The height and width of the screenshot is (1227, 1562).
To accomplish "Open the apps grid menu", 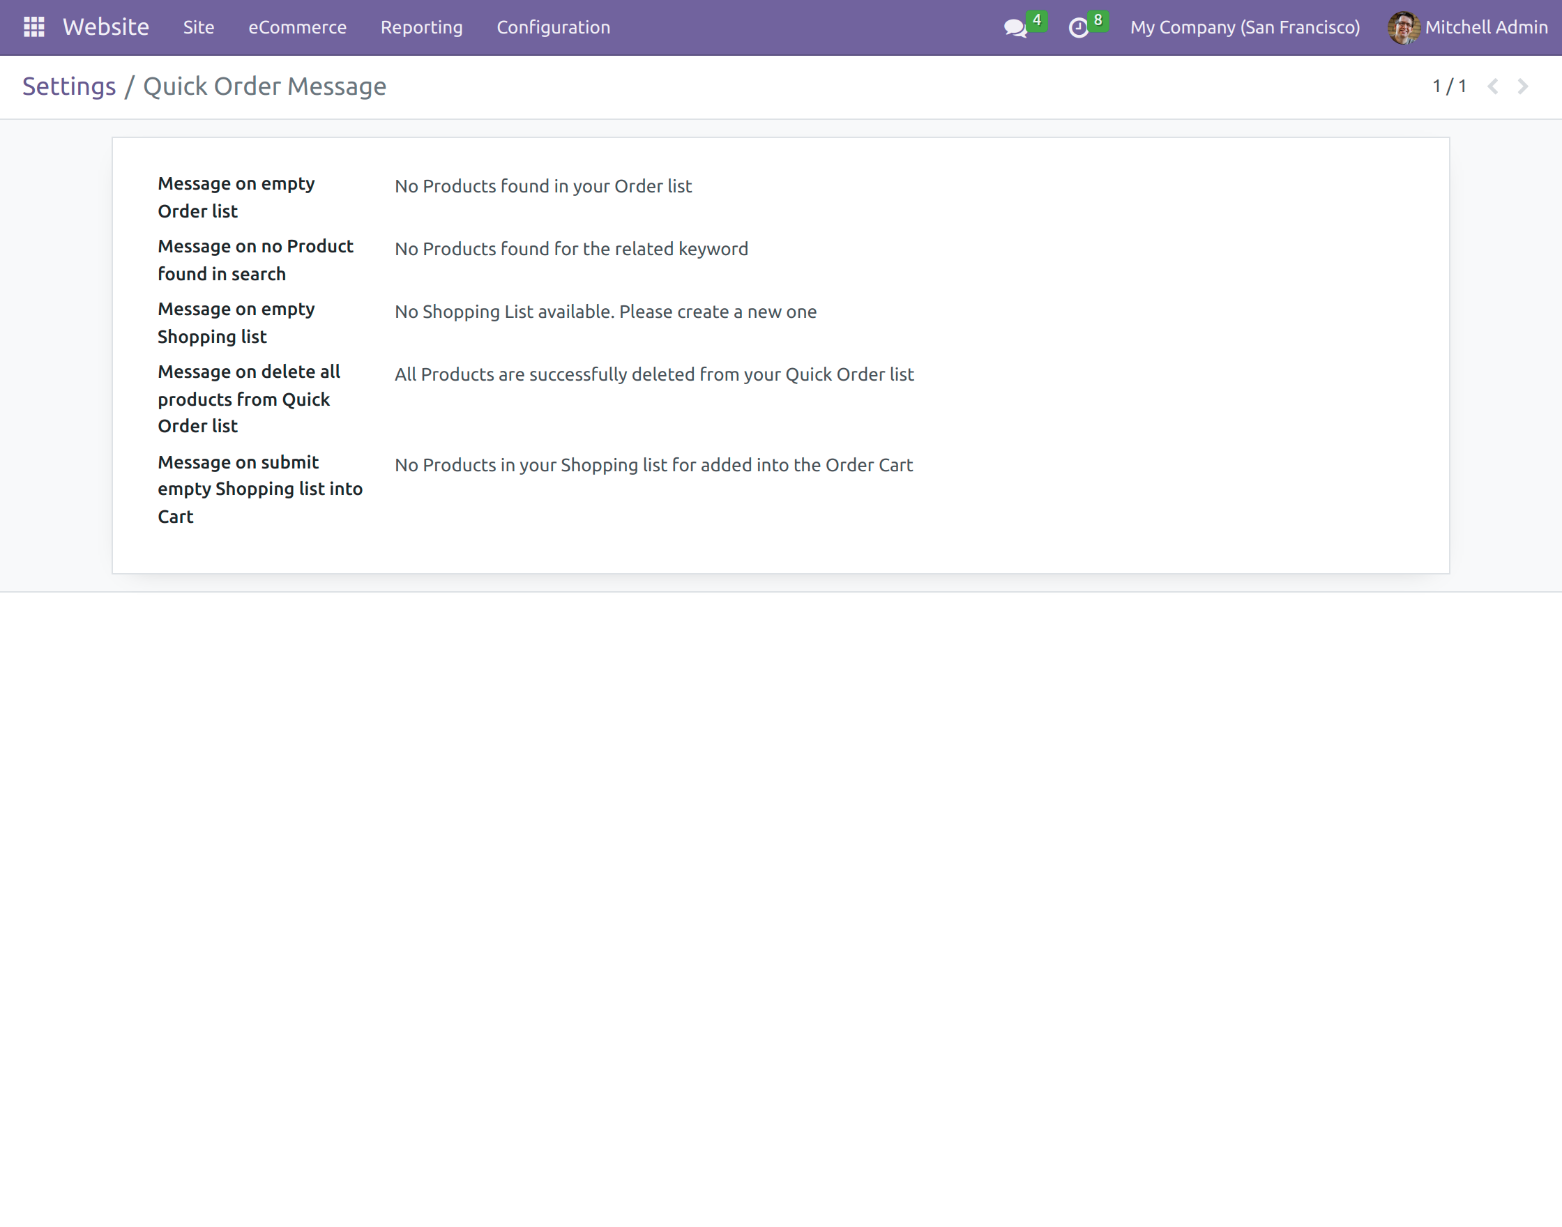I will pyautogui.click(x=33, y=26).
